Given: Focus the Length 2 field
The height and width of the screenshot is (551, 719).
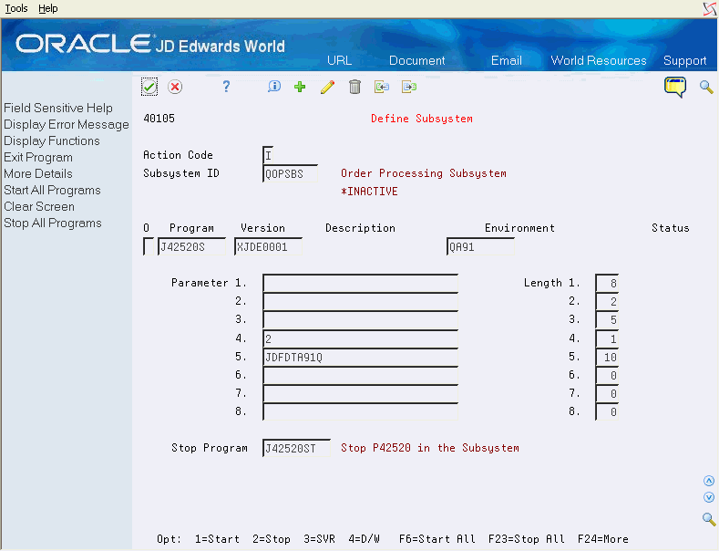Looking at the screenshot, I should pos(607,302).
